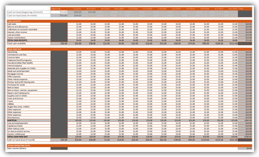Viewport: 259px width, 157px height.
Task: Select the 'Interest, other income' row label
Action: [x=17, y=32]
